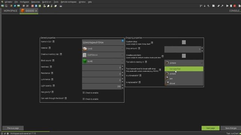The width and height of the screenshot is (241, 135).
Task: Show help for Material property
Action: pyautogui.click(x=50, y=48)
